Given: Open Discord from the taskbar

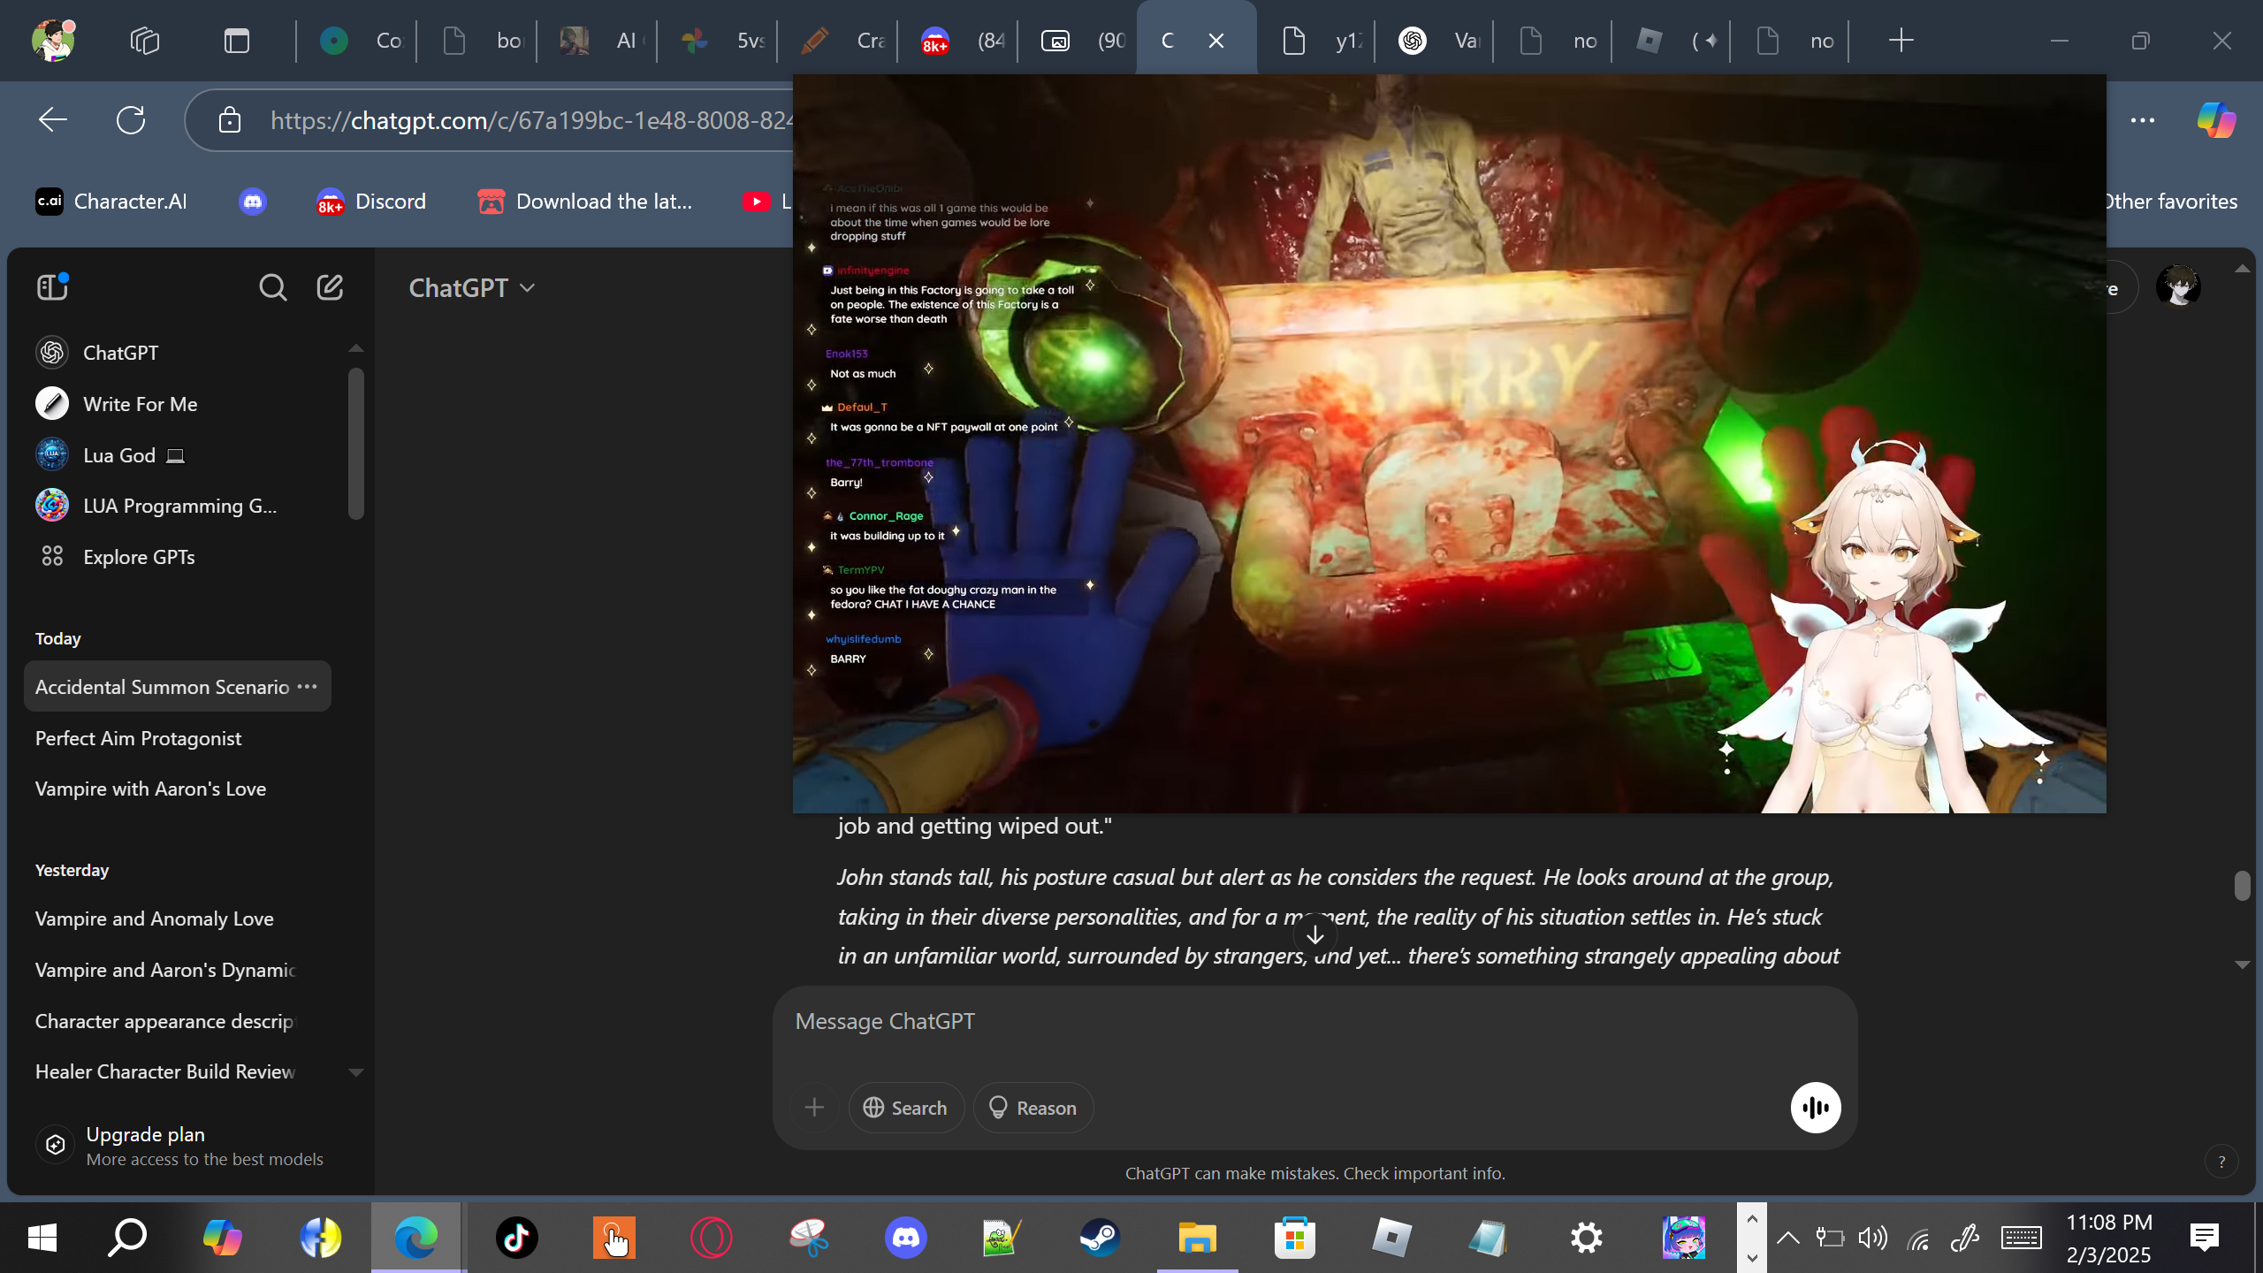Looking at the screenshot, I should (x=905, y=1238).
